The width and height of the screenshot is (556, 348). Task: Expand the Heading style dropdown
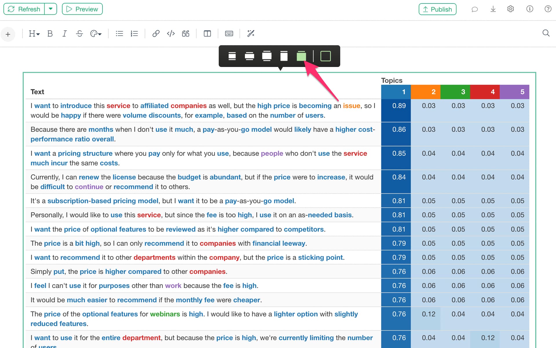pyautogui.click(x=34, y=34)
